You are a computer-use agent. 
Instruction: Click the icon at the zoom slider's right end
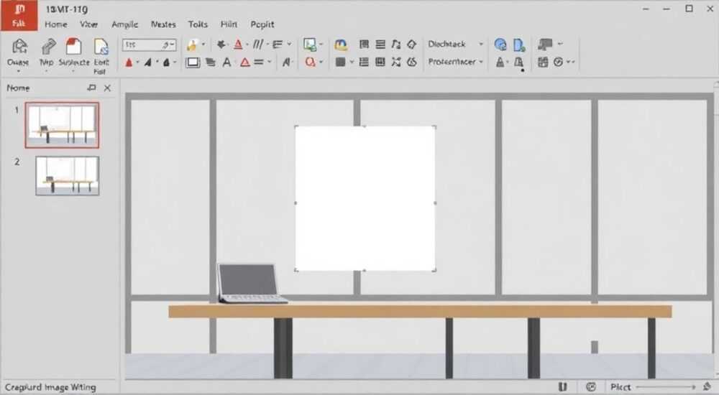pyautogui.click(x=707, y=387)
